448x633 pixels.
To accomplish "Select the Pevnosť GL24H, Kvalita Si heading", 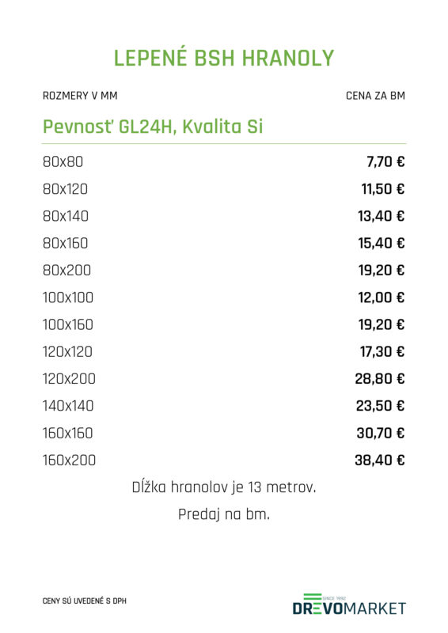I will coord(153,127).
